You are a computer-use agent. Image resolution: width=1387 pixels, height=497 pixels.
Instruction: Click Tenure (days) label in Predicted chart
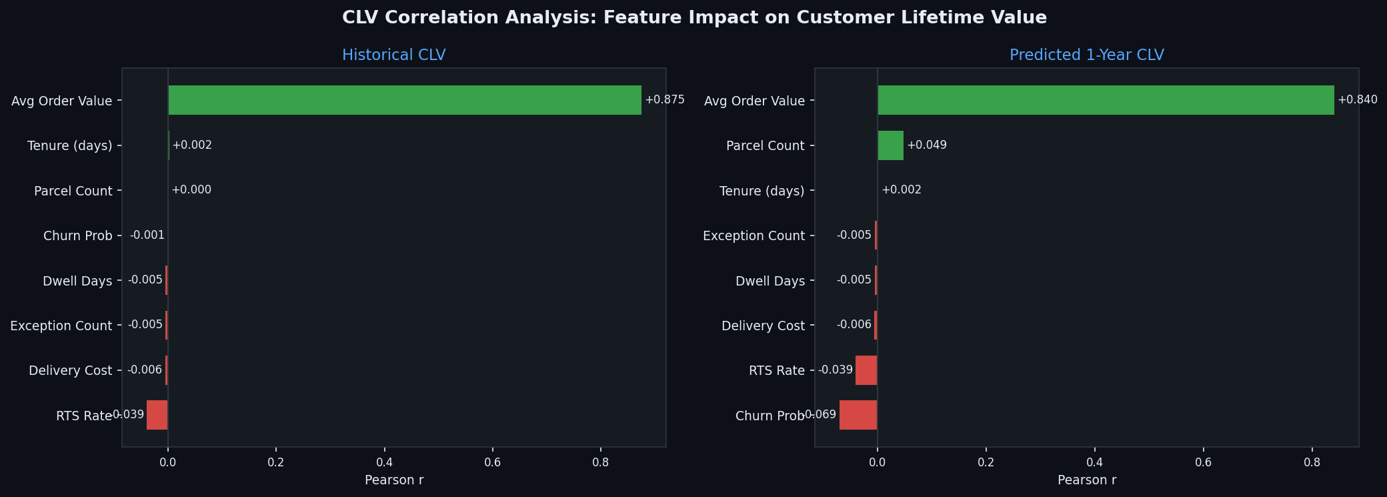[x=762, y=191]
